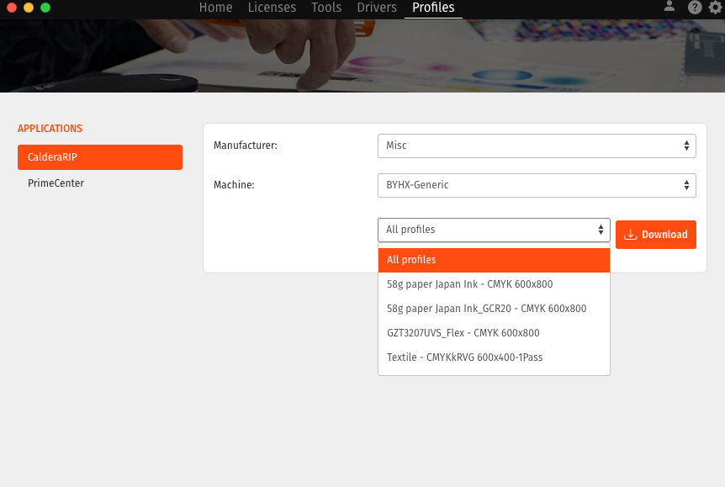Go to the Home page

[x=215, y=8]
